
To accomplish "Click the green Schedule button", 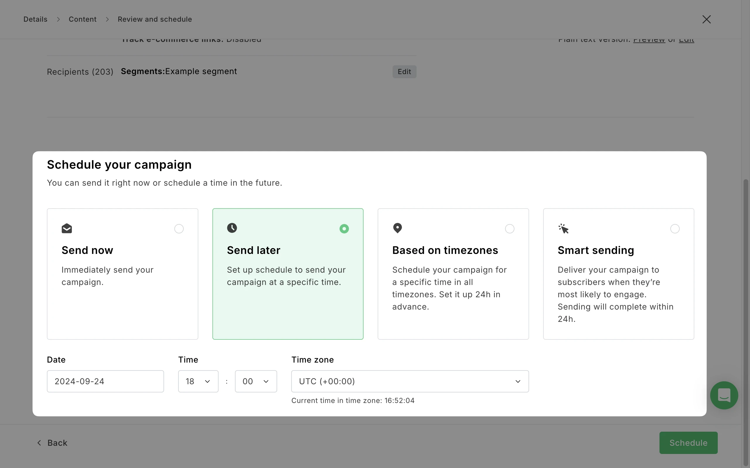I will (x=688, y=443).
